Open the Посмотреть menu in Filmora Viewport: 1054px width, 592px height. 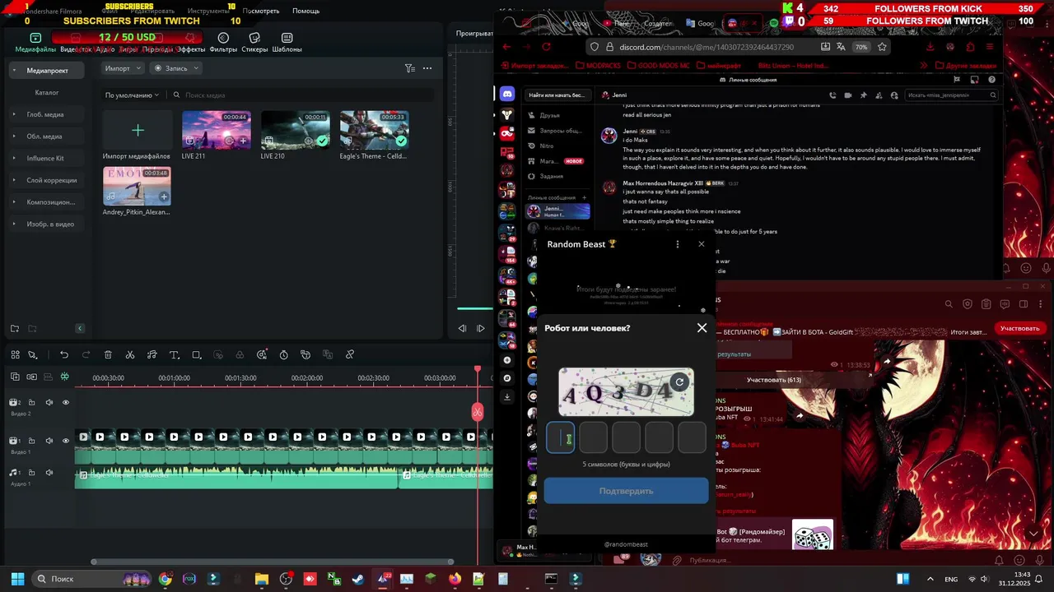coord(260,11)
